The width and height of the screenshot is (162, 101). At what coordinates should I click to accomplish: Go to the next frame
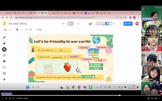coord(78,24)
